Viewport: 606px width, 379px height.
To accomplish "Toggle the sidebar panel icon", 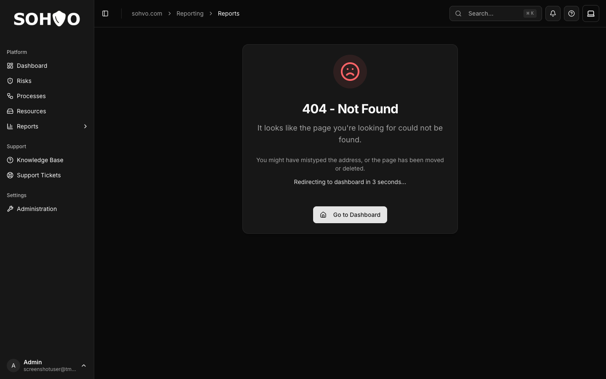I will 105,13.
